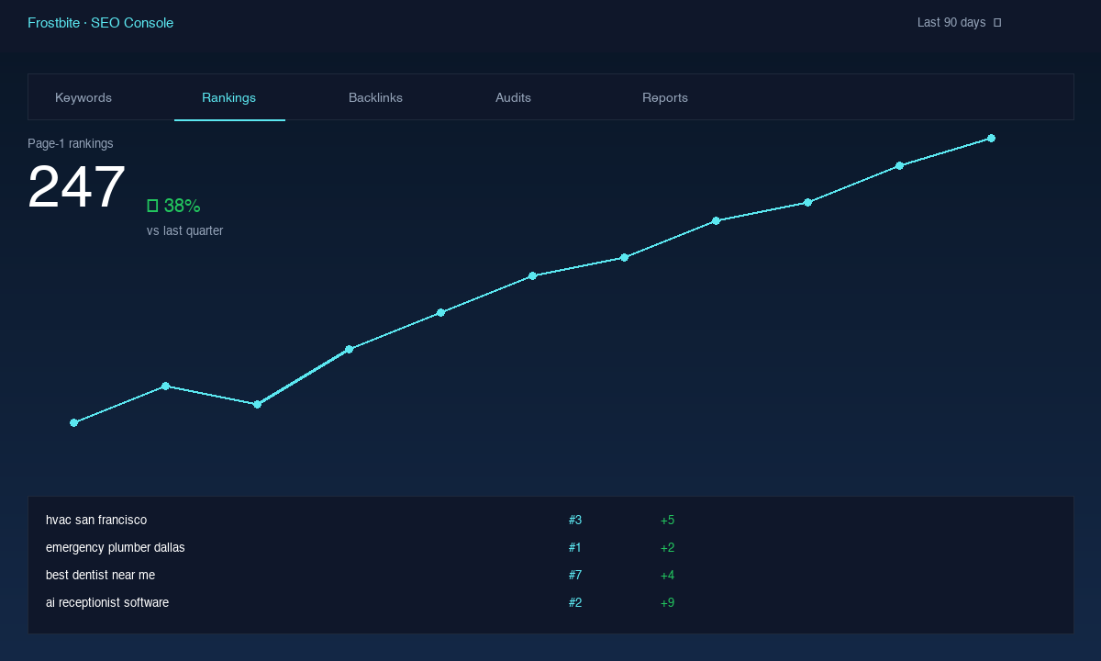
Task: Click the +9 change value
Action: 667,602
